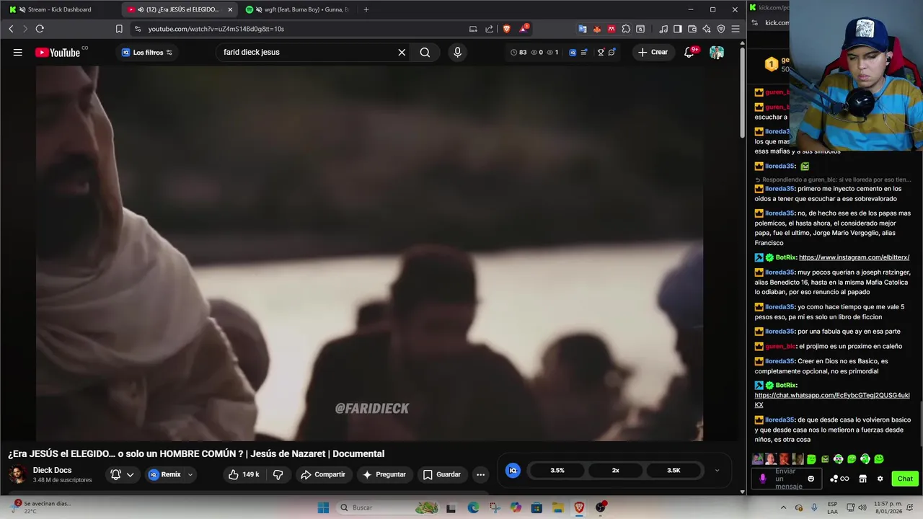Viewport: 923px width, 519px height.
Task: Click the vidIQ 3.5K stat pill
Action: pyautogui.click(x=674, y=470)
